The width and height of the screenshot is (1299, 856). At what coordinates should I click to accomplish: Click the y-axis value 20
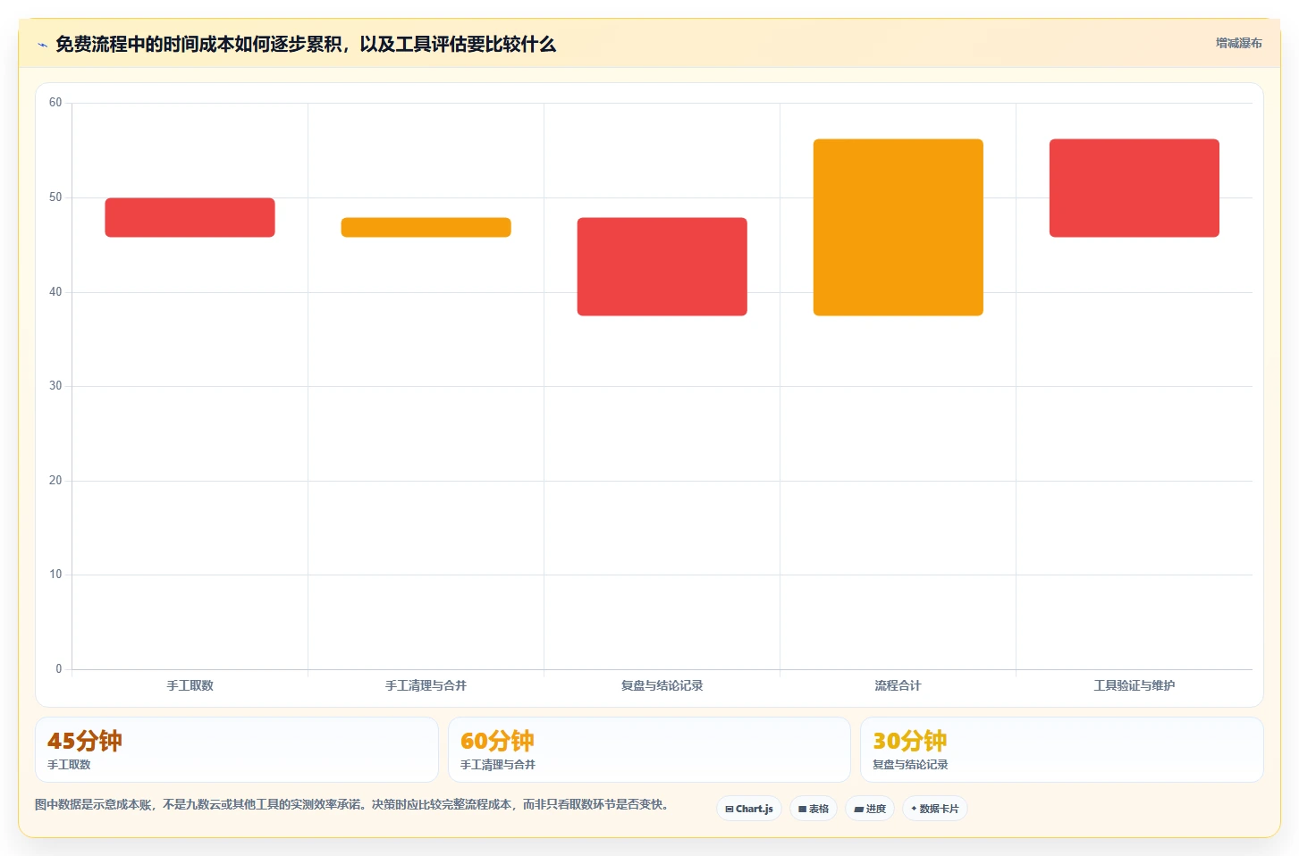55,481
